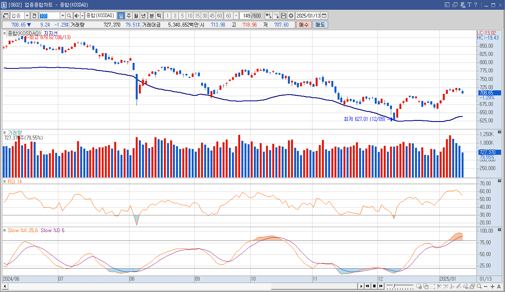The width and height of the screenshot is (505, 292).
Task: Stop the chart replay
Action: pyautogui.click(x=374, y=286)
